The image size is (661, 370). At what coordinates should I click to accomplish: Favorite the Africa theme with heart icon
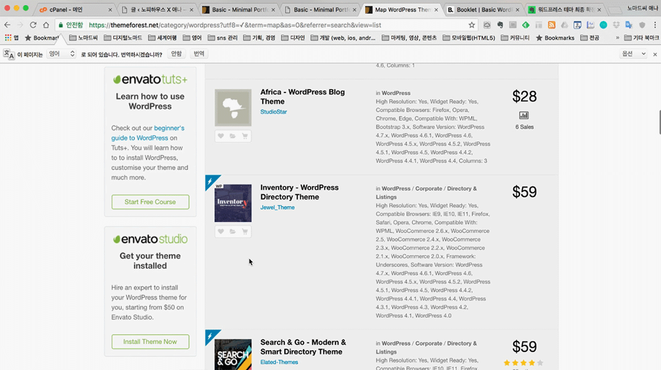coord(221,136)
